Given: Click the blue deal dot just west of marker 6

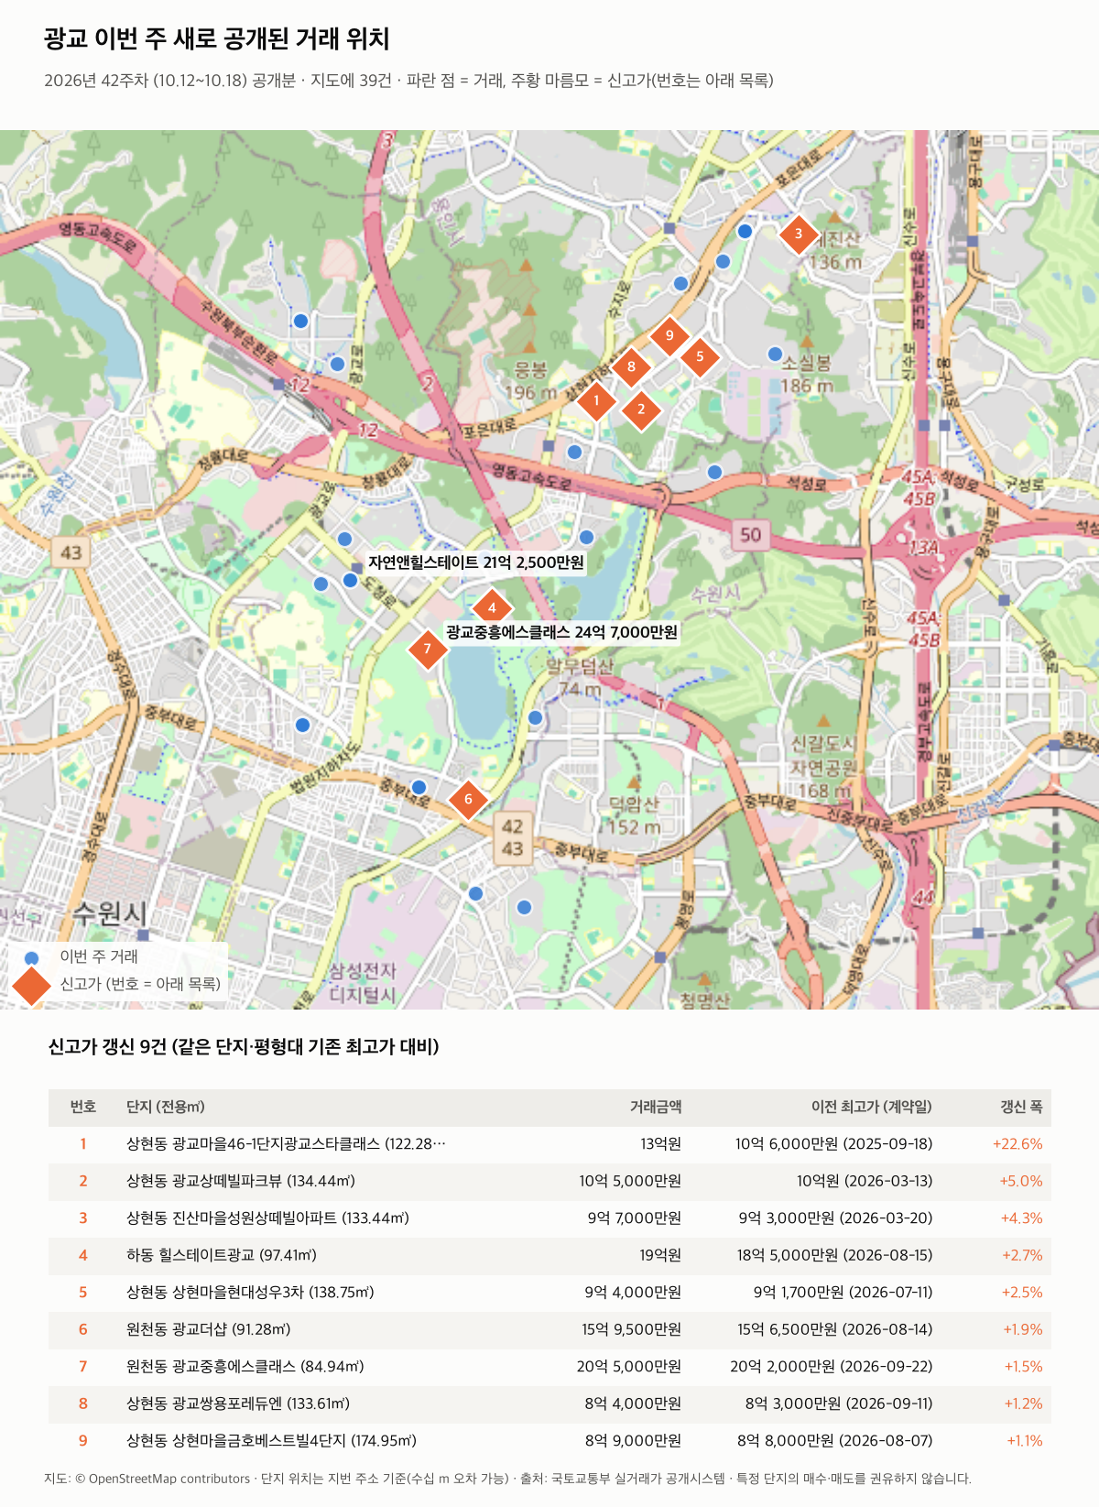Looking at the screenshot, I should coord(419,787).
